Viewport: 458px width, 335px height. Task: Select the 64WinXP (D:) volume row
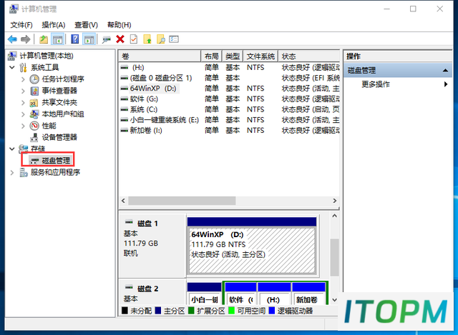229,89
